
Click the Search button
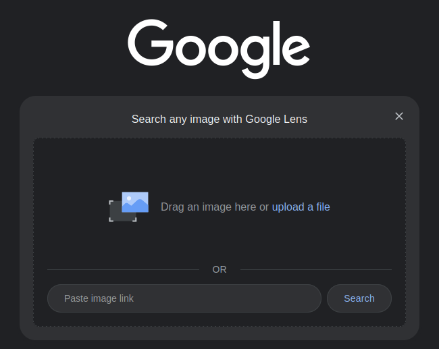(359, 298)
